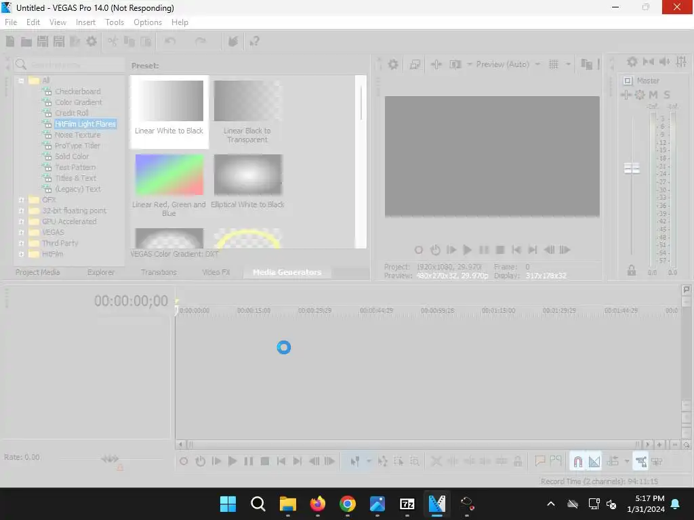The height and width of the screenshot is (520, 694).
Task: Open the Insert menu
Action: 85,22
